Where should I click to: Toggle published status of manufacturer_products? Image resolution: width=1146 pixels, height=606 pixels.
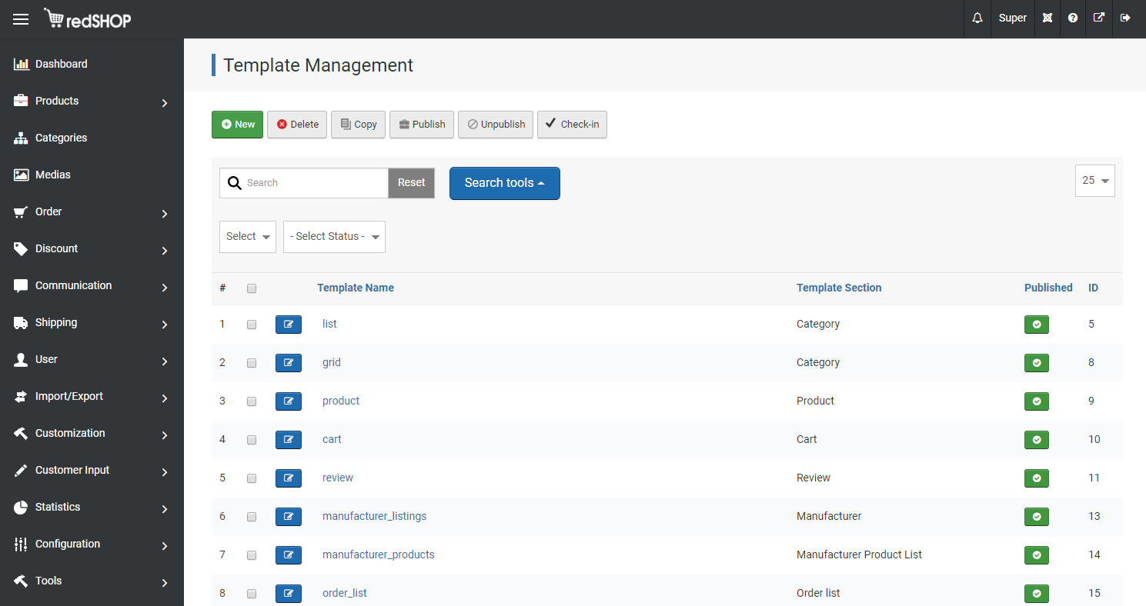coord(1037,555)
